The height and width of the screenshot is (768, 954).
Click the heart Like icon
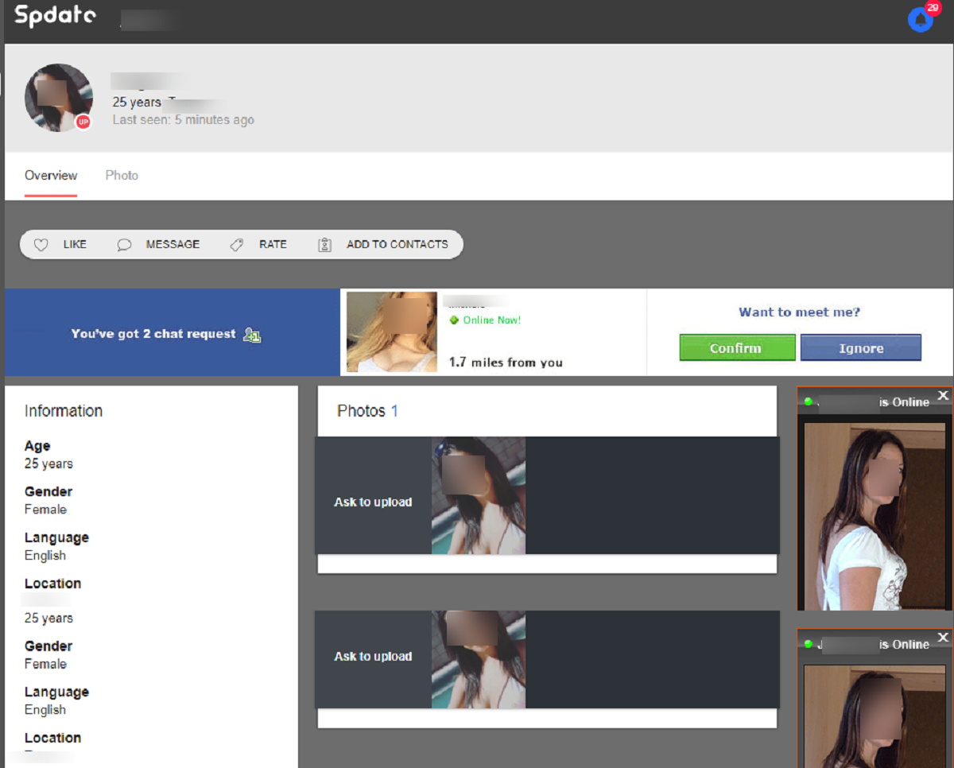tap(41, 245)
